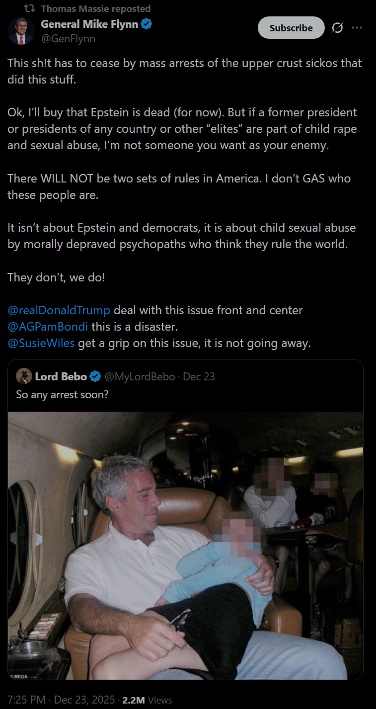The height and width of the screenshot is (709, 376).
Task: Click the Lord Bebo display name
Action: point(61,376)
